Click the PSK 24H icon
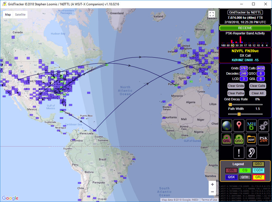The image size is (272, 202). (x=264, y=139)
